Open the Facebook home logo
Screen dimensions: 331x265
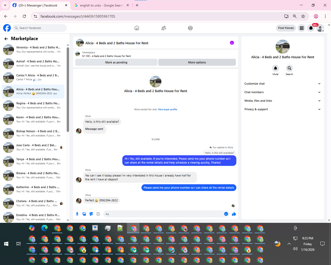coord(7,28)
